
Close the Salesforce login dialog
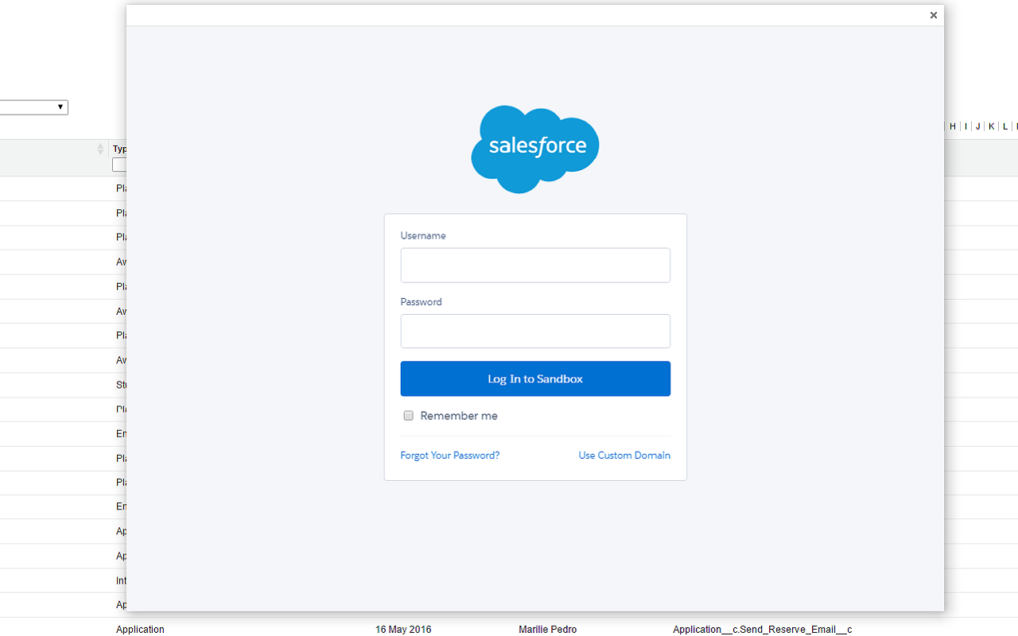[x=933, y=15]
